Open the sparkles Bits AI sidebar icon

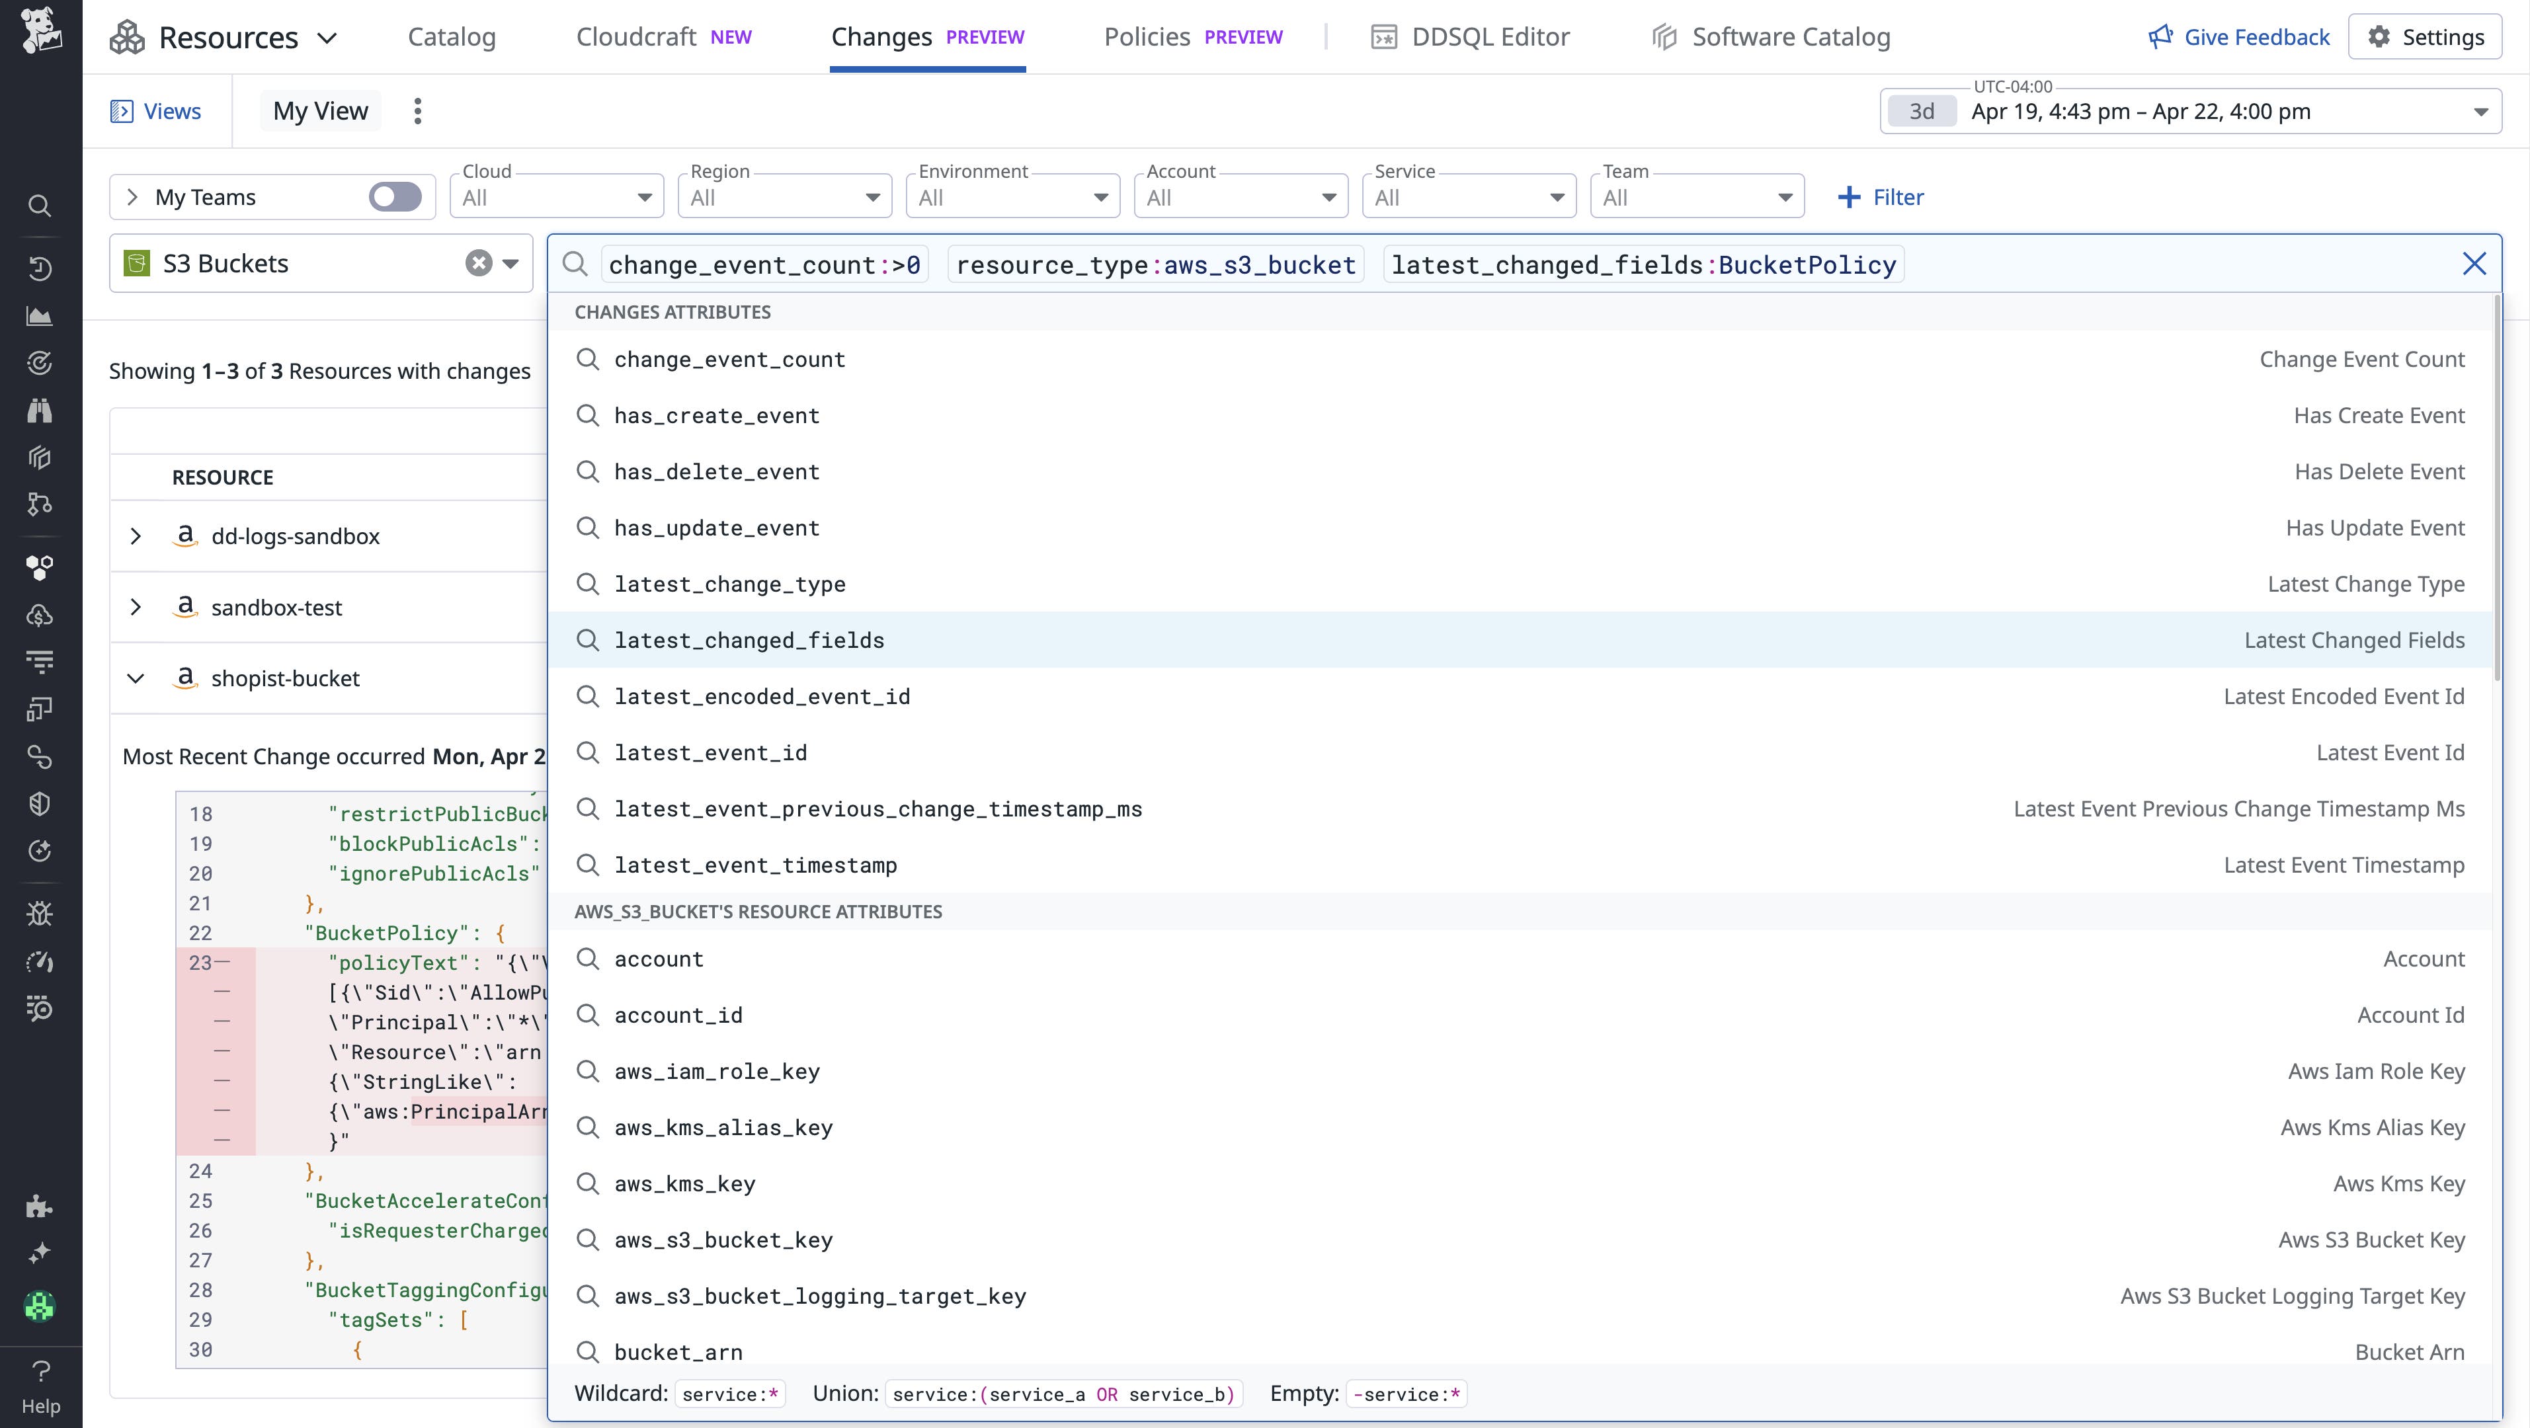click(x=39, y=1251)
